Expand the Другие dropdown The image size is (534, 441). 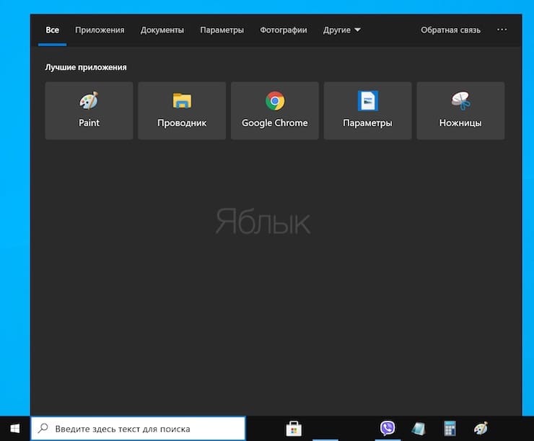click(x=341, y=30)
